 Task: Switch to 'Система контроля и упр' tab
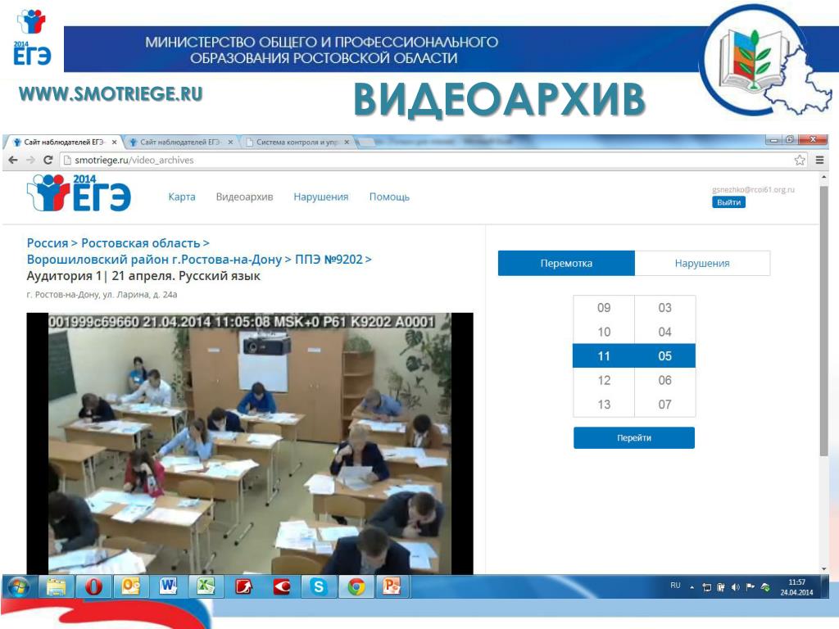[x=297, y=143]
